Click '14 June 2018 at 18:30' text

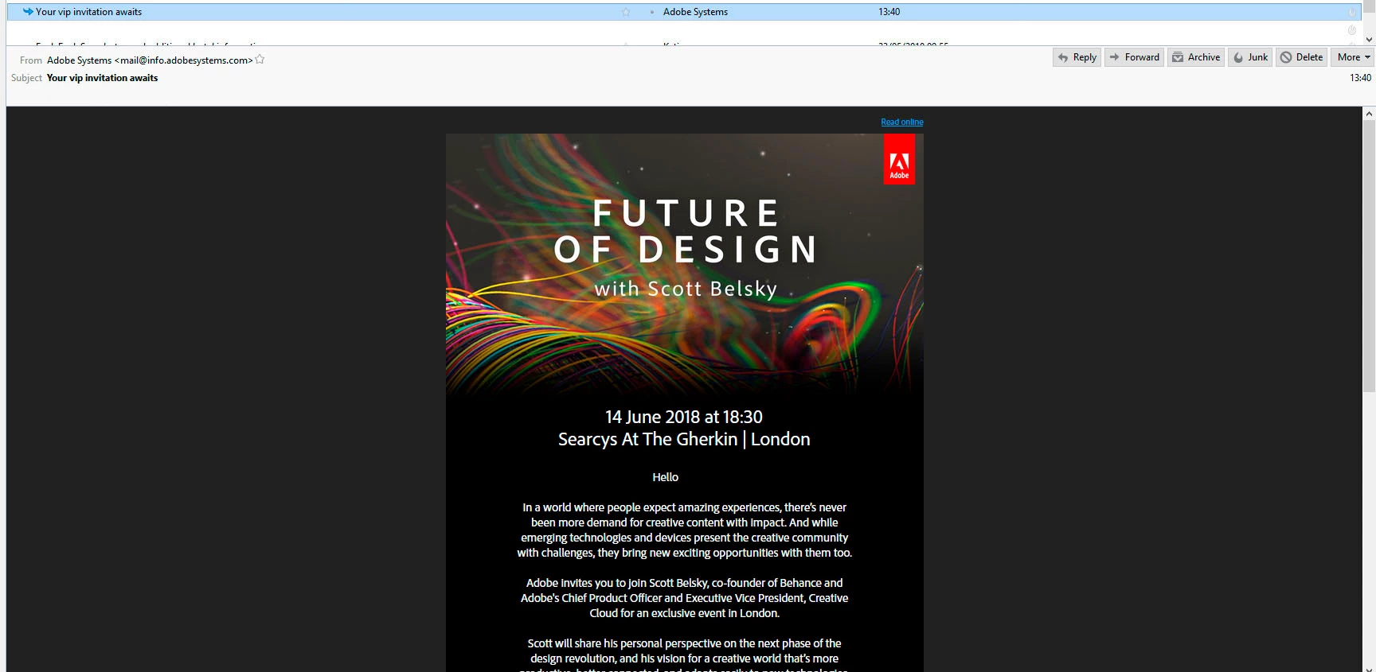pos(684,417)
